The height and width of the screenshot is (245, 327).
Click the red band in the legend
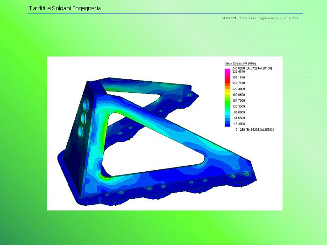[227, 80]
